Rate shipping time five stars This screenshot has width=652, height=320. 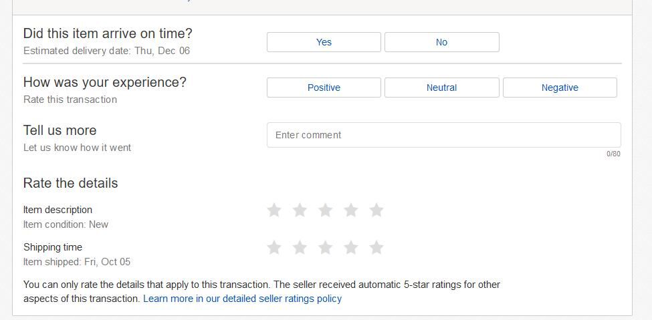[376, 248]
